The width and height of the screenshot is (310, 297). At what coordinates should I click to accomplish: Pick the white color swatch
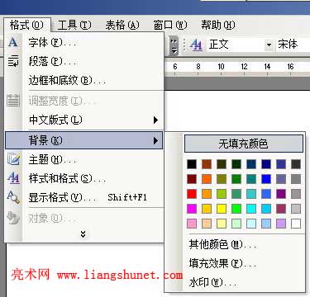point(296,224)
